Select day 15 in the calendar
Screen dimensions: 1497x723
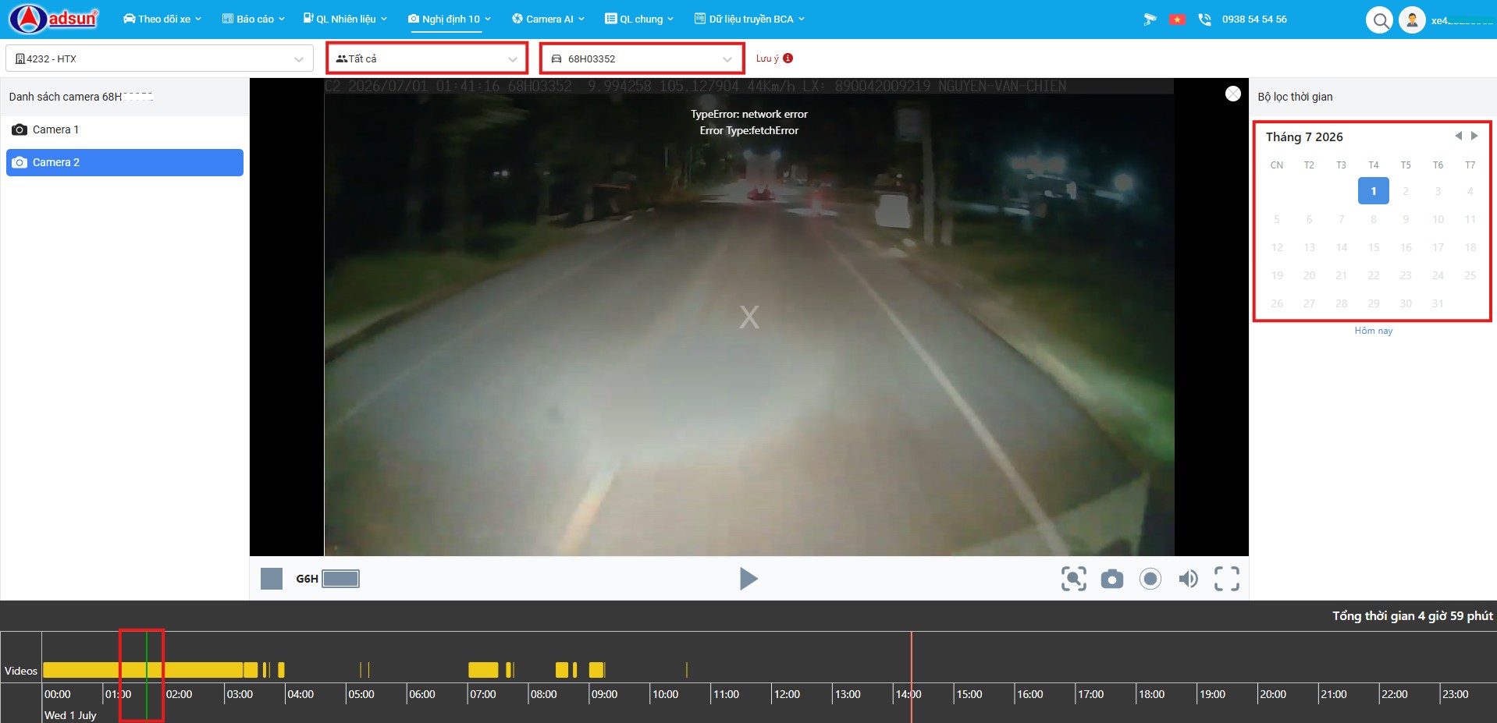1374,247
